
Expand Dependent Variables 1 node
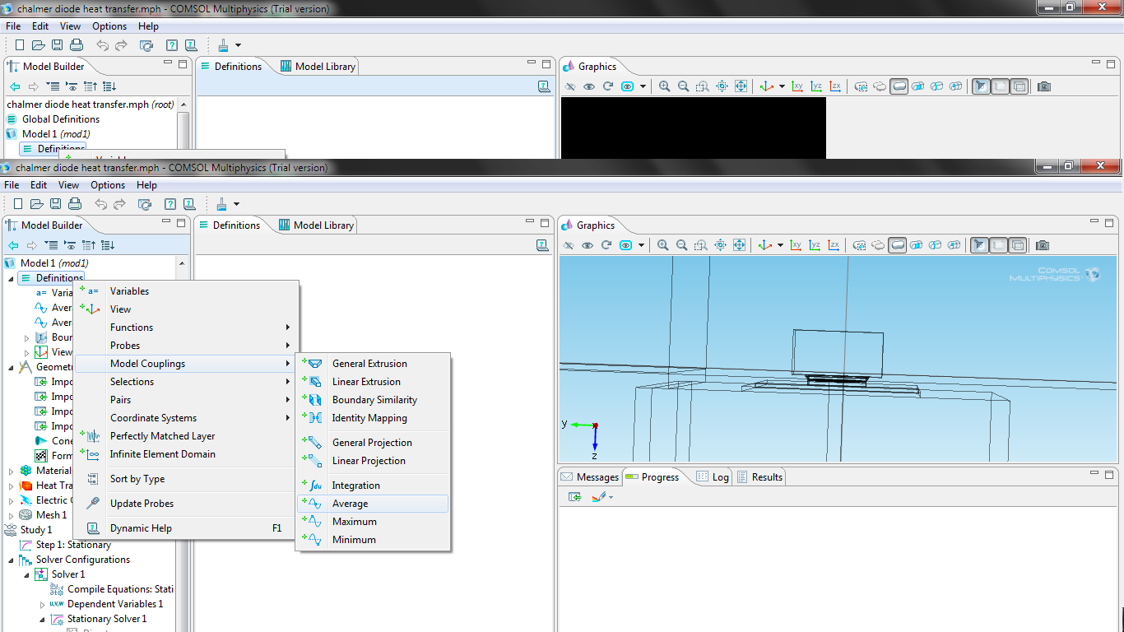[43, 604]
